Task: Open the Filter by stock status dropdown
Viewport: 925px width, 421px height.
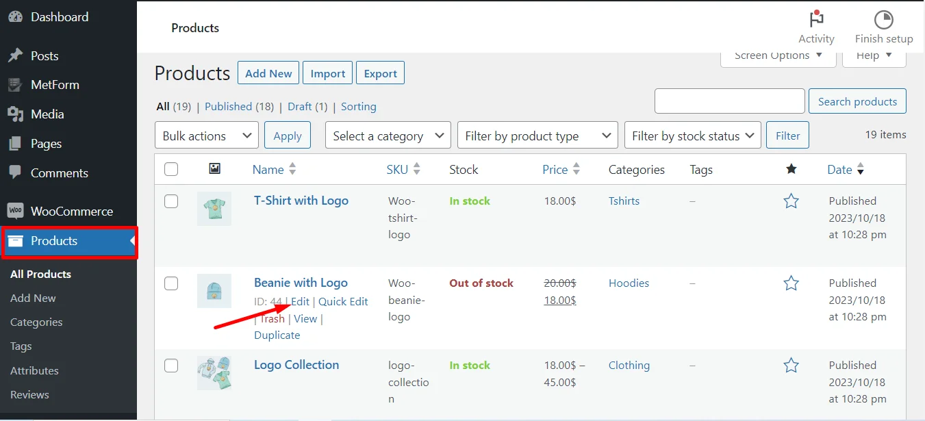Action: tap(693, 136)
